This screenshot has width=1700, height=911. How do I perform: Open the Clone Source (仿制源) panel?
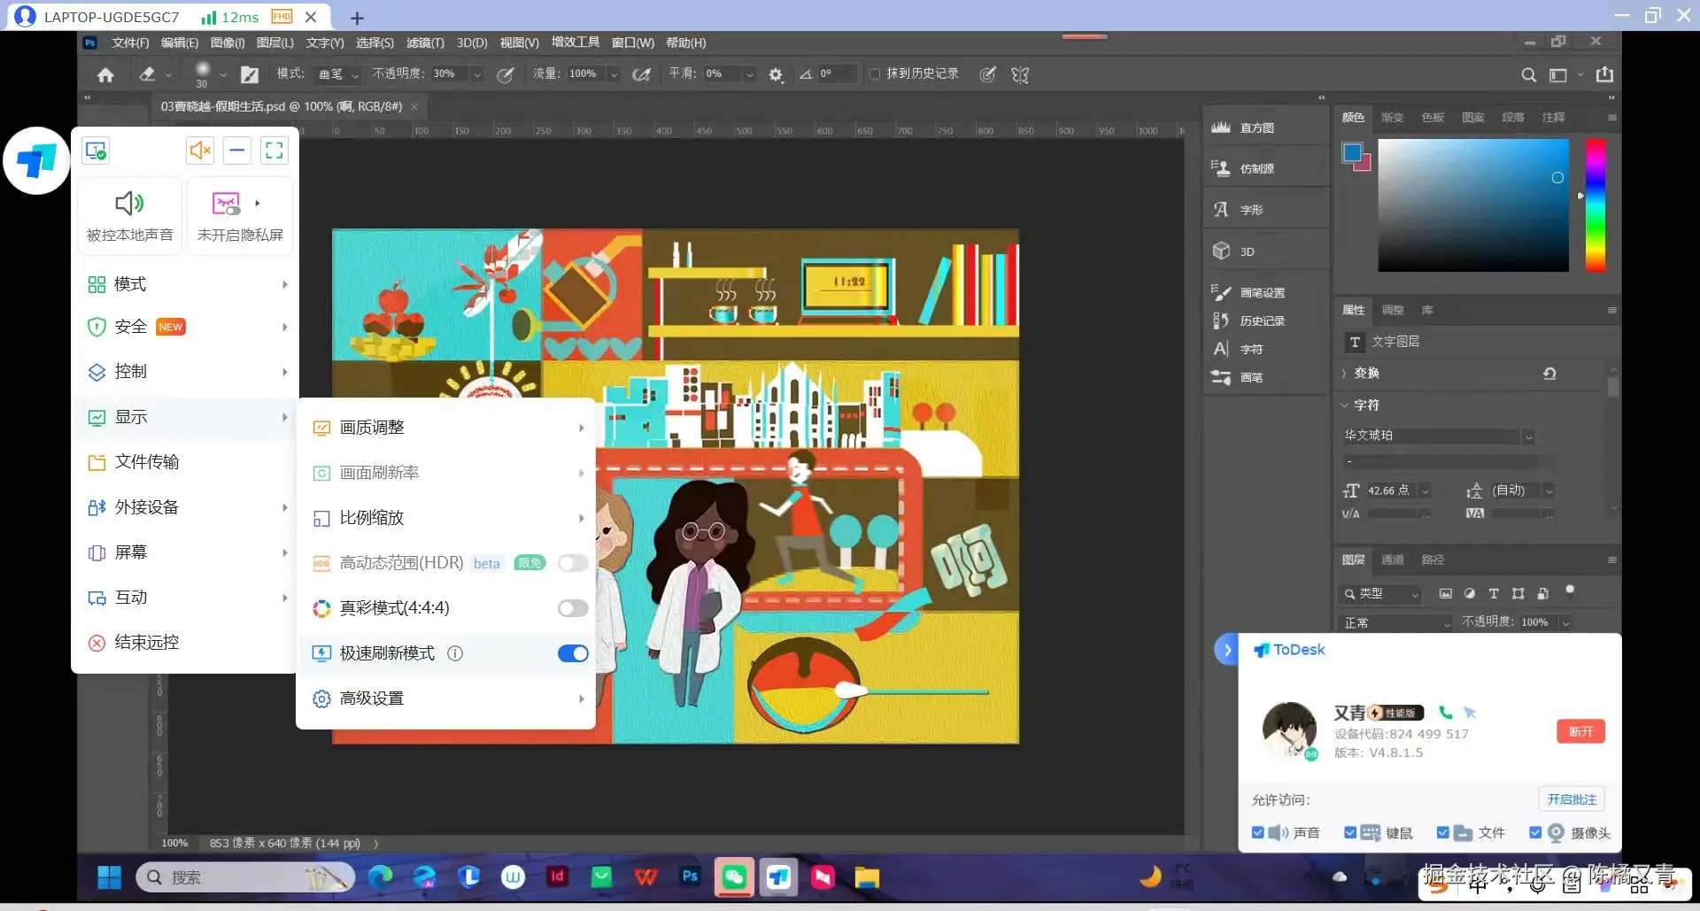[x=1222, y=168]
